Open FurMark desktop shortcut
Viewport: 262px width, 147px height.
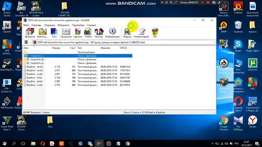click(x=238, y=8)
